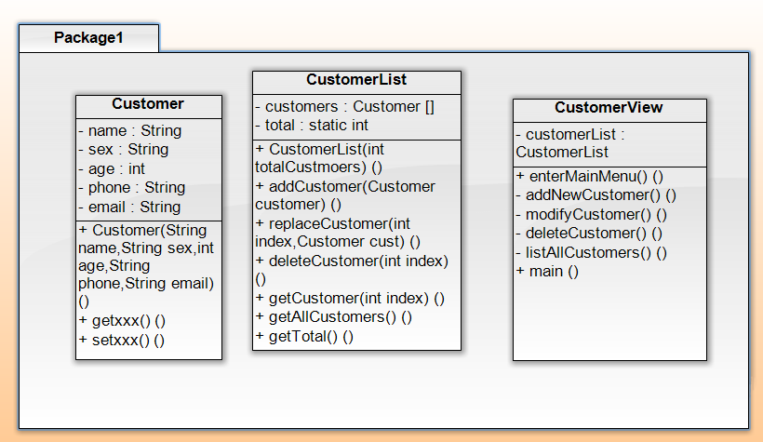Select the modifyCustomer() method
Viewport: 763px width, 442px height.
591,214
